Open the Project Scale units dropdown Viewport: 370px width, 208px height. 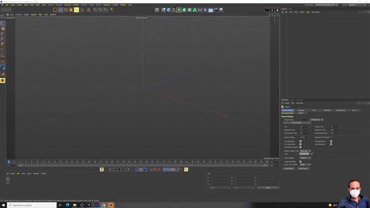coord(316,120)
